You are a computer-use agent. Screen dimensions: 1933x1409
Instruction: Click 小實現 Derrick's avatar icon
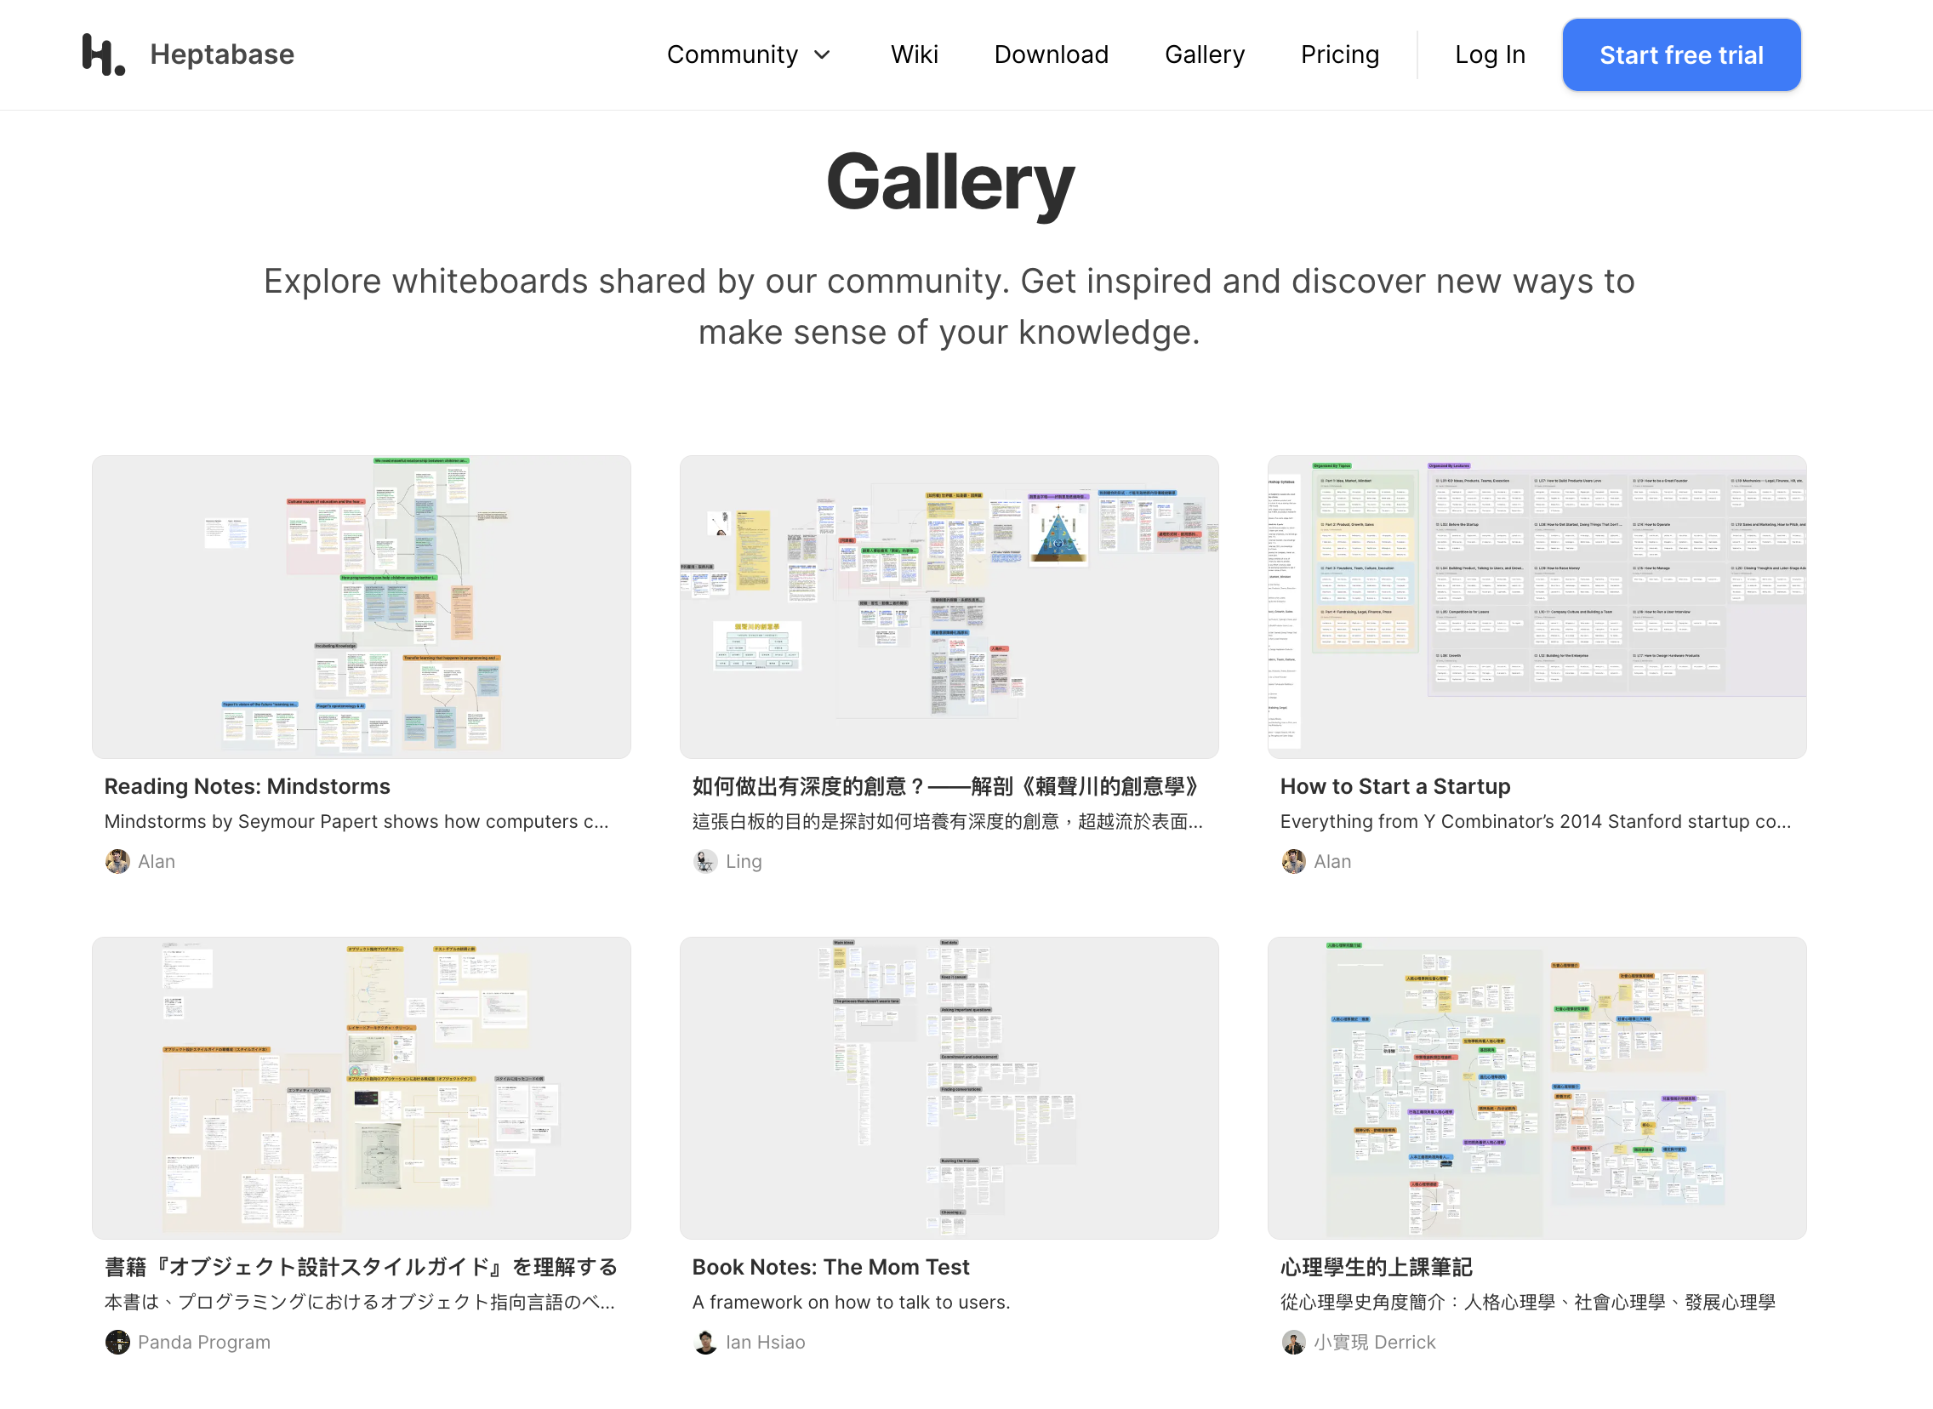click(1292, 1342)
